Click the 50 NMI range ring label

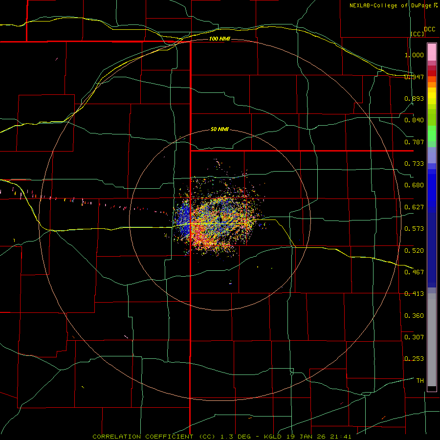pos(220,129)
